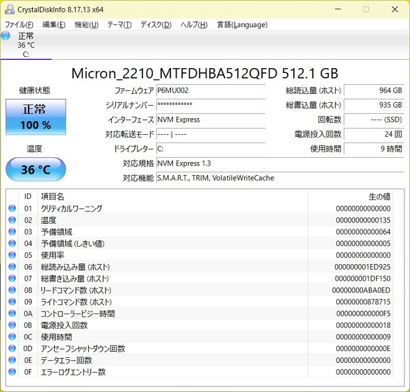This screenshot has width=410, height=392.
Task: Click the 36 °C temperature button
Action: tap(36, 170)
